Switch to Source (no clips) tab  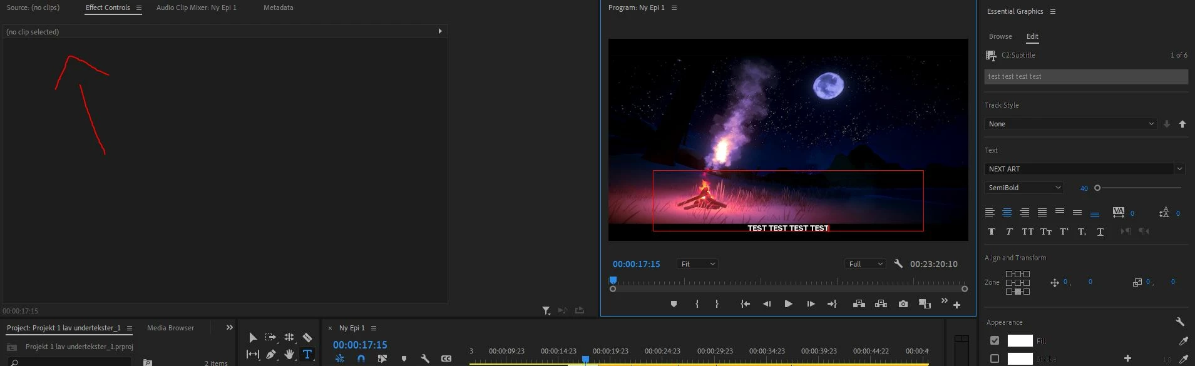coord(33,8)
